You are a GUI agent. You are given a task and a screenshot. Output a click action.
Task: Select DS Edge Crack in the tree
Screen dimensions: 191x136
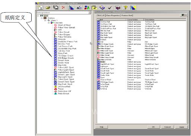(66, 58)
